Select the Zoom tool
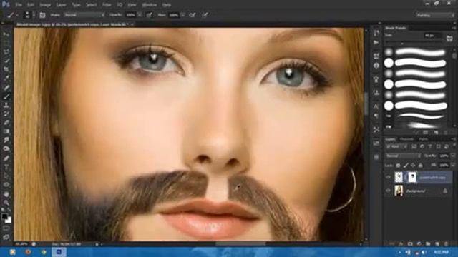458x257 pixels. pyautogui.click(x=6, y=202)
